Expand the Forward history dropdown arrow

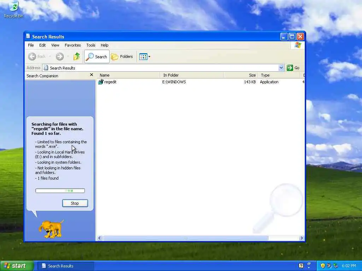tap(68, 56)
